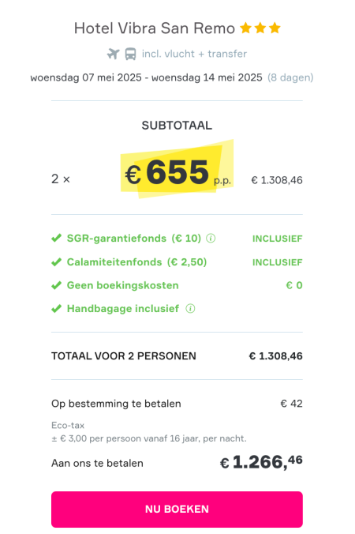
Task: Open the Hotel Vibra San Remo title
Action: tap(155, 28)
